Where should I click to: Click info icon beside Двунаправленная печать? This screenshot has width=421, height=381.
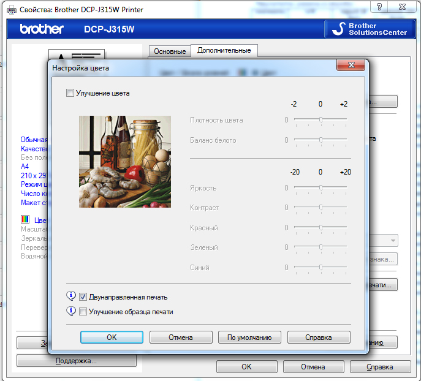pos(72,296)
